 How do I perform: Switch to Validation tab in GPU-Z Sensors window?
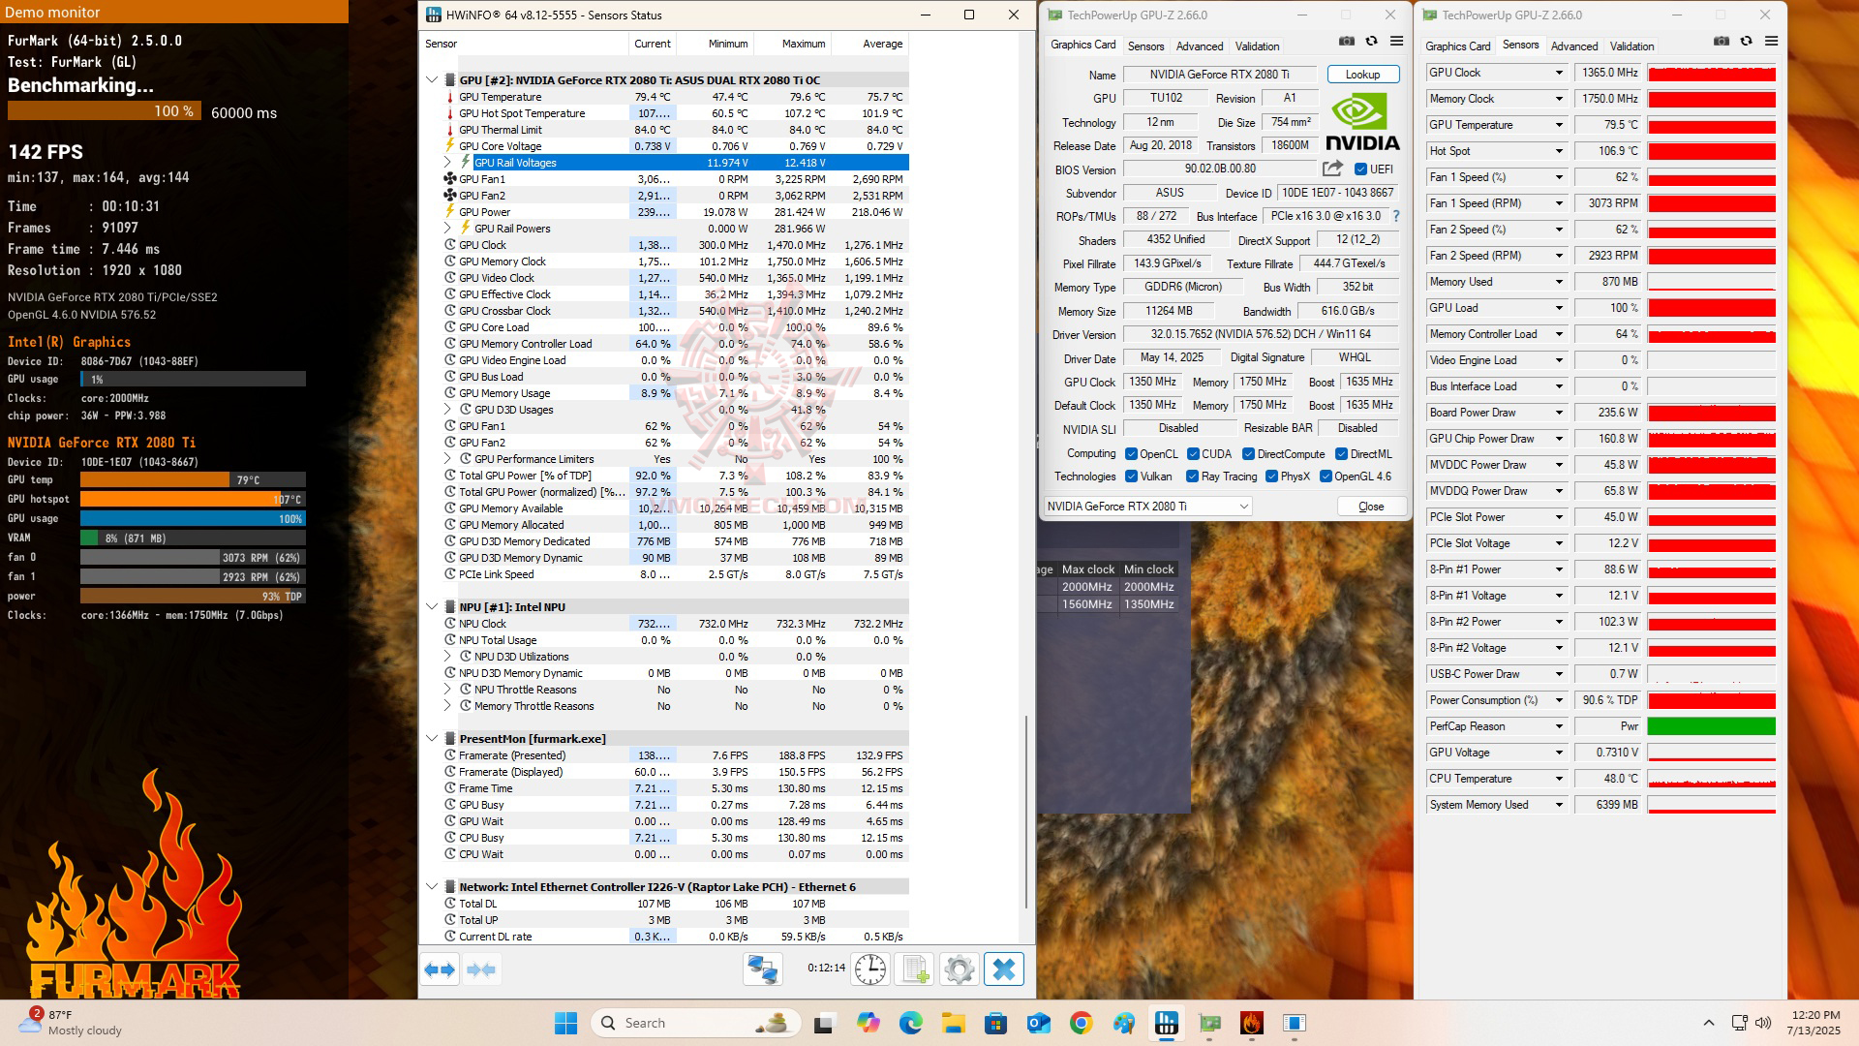[x=1631, y=46]
